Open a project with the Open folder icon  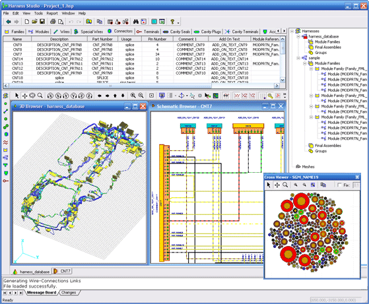[34, 22]
